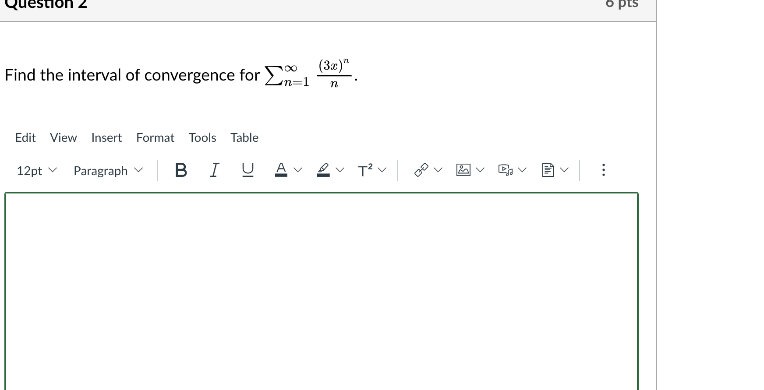
Task: Open the 12pt font size dropdown
Action: tap(36, 171)
